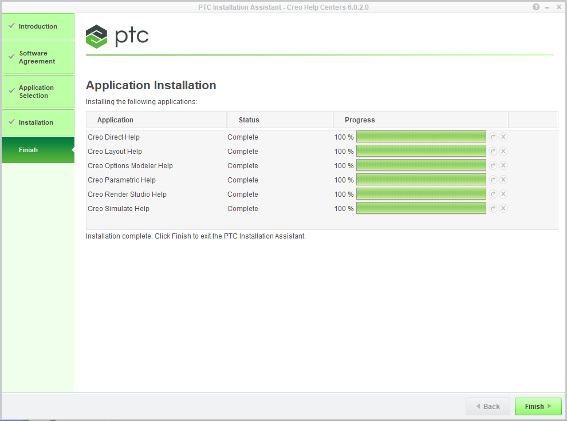This screenshot has width=567, height=421.
Task: Select the Application Selection step
Action: coord(38,92)
